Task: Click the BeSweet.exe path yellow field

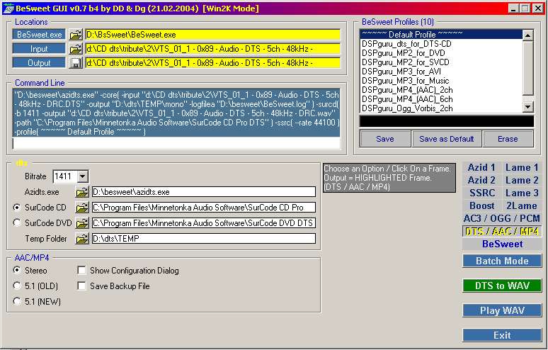Action: coord(212,35)
